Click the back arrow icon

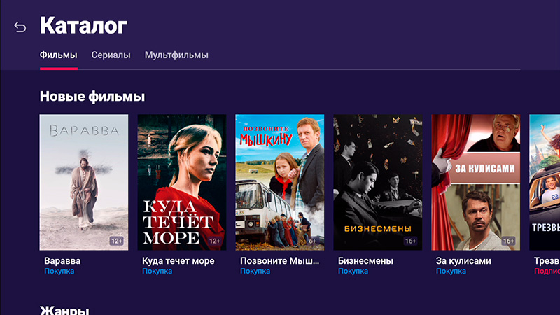tap(20, 27)
